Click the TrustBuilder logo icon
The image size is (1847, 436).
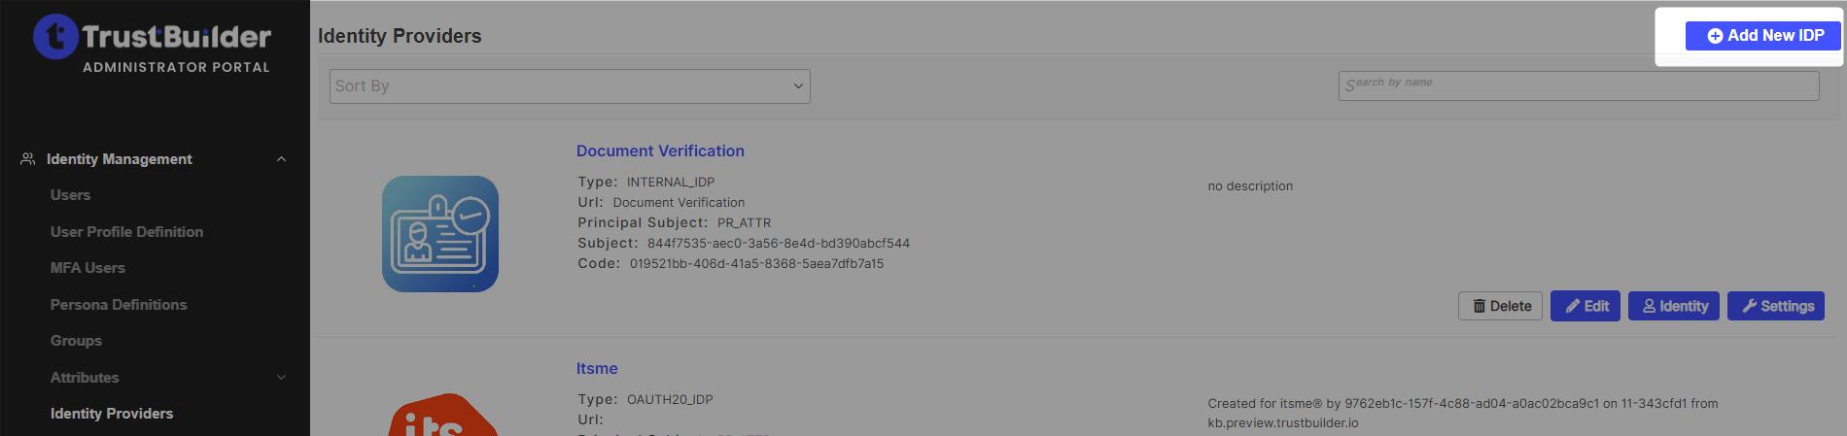click(x=55, y=37)
